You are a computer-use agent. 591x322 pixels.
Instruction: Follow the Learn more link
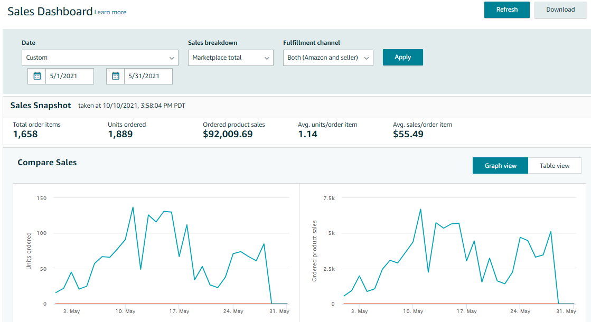click(110, 12)
